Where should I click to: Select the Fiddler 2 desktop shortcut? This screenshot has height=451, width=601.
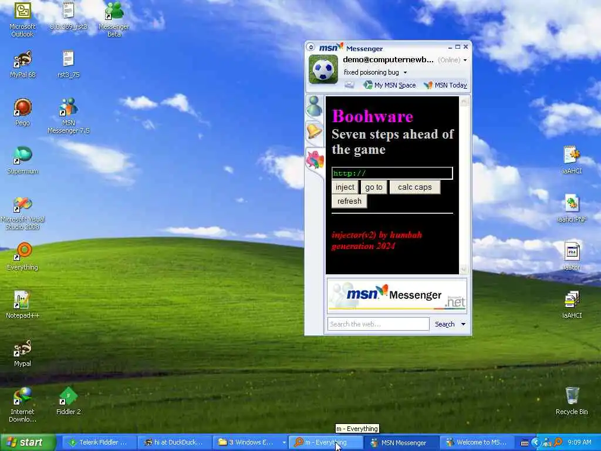68,401
